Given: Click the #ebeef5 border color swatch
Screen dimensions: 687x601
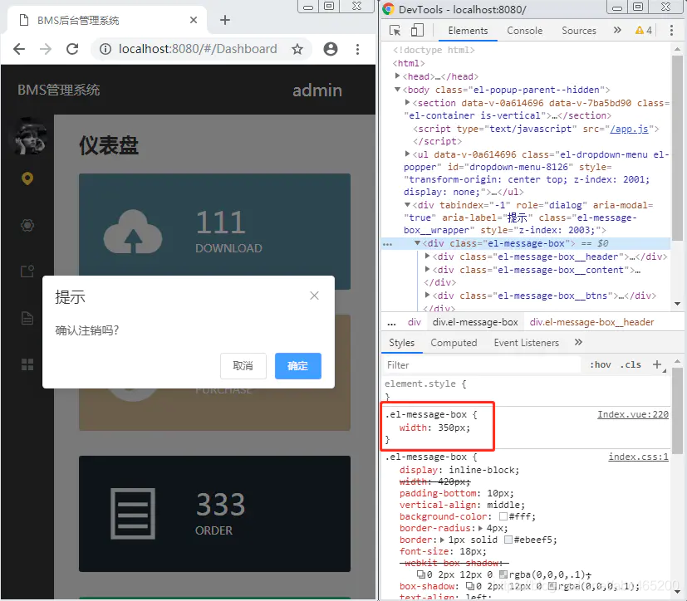Looking at the screenshot, I should 508,540.
